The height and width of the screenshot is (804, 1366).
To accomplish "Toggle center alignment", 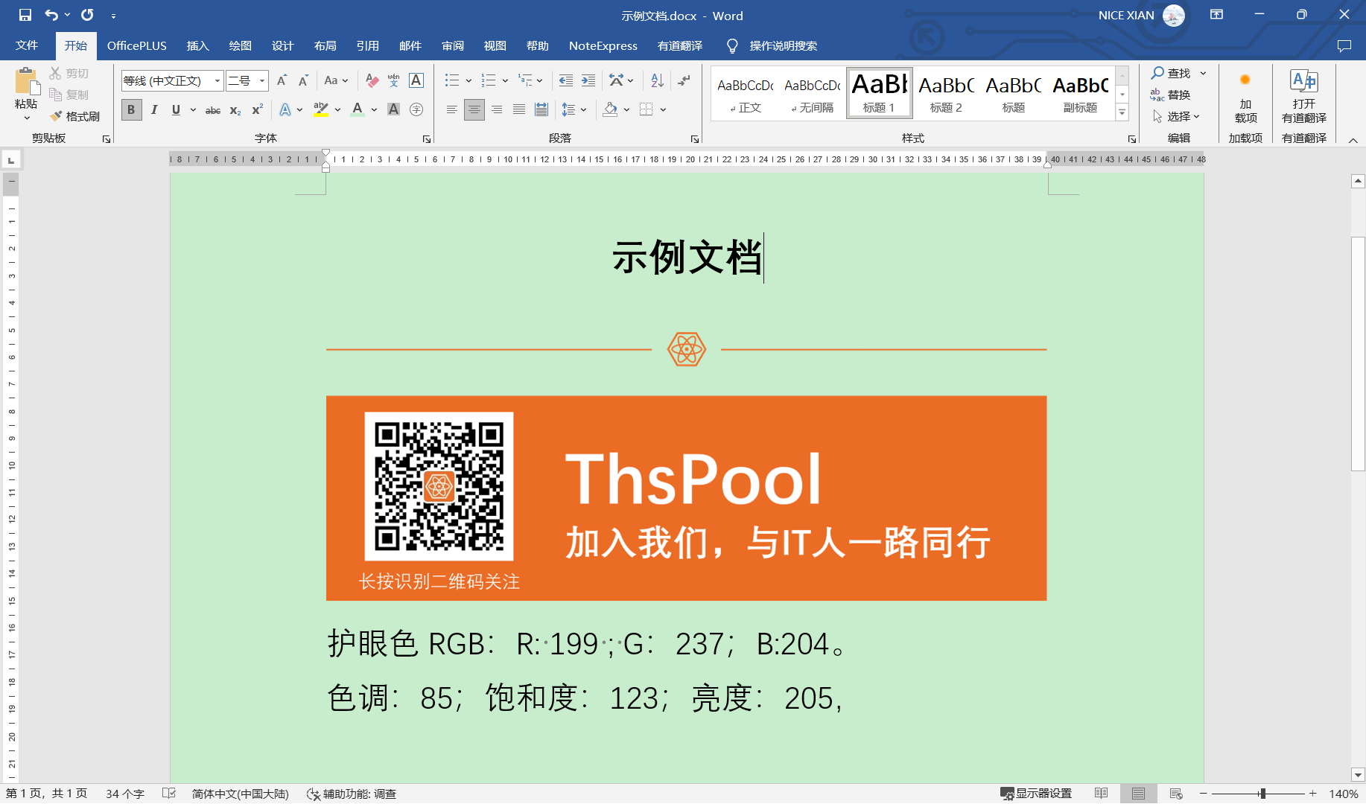I will (474, 109).
